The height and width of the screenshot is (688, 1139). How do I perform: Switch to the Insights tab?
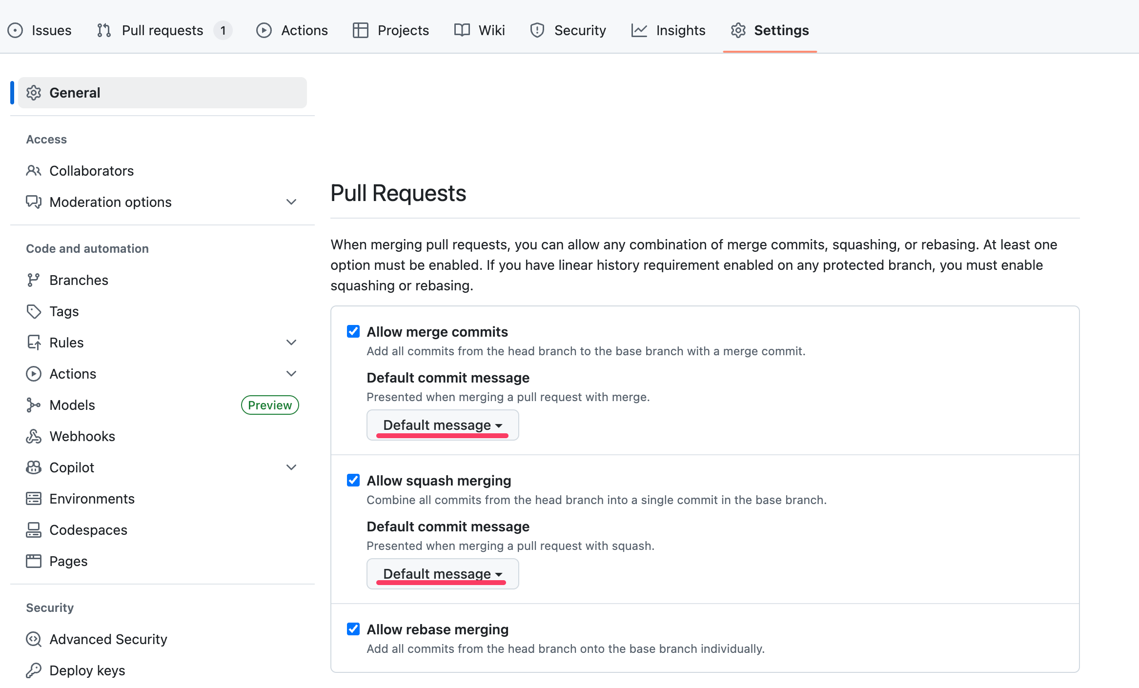(x=669, y=30)
